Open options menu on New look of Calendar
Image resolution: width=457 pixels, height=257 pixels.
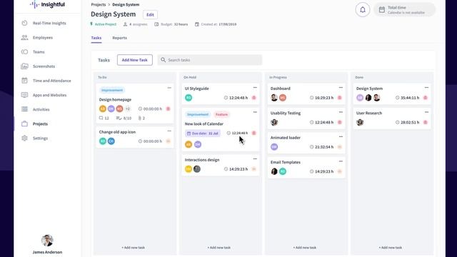click(x=255, y=112)
